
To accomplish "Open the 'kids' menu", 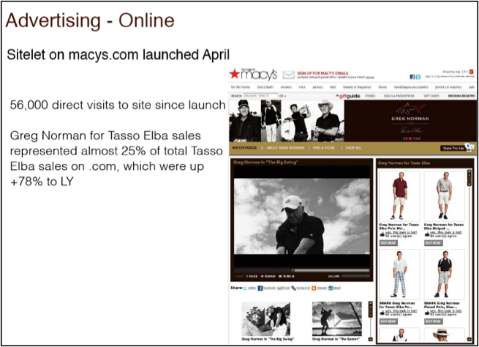I will (x=333, y=87).
